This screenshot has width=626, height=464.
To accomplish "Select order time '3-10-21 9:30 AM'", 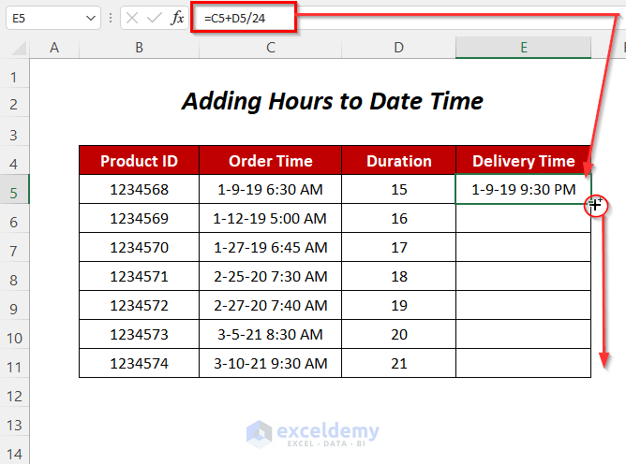I will [270, 364].
